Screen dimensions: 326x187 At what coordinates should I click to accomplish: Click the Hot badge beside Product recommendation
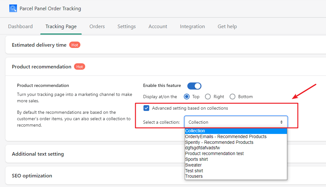click(80, 66)
